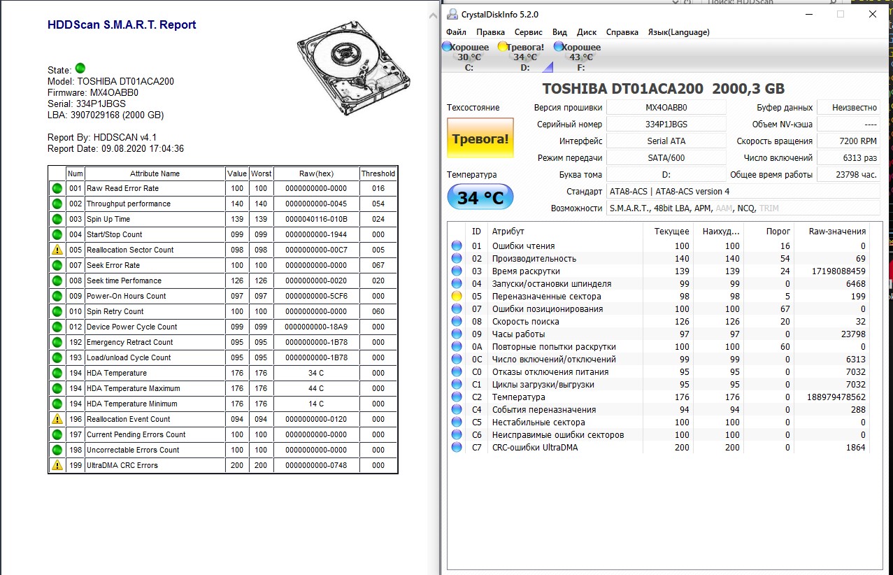
Task: Click the green icon for HDA Temperature Maximum
Action: pyautogui.click(x=57, y=388)
